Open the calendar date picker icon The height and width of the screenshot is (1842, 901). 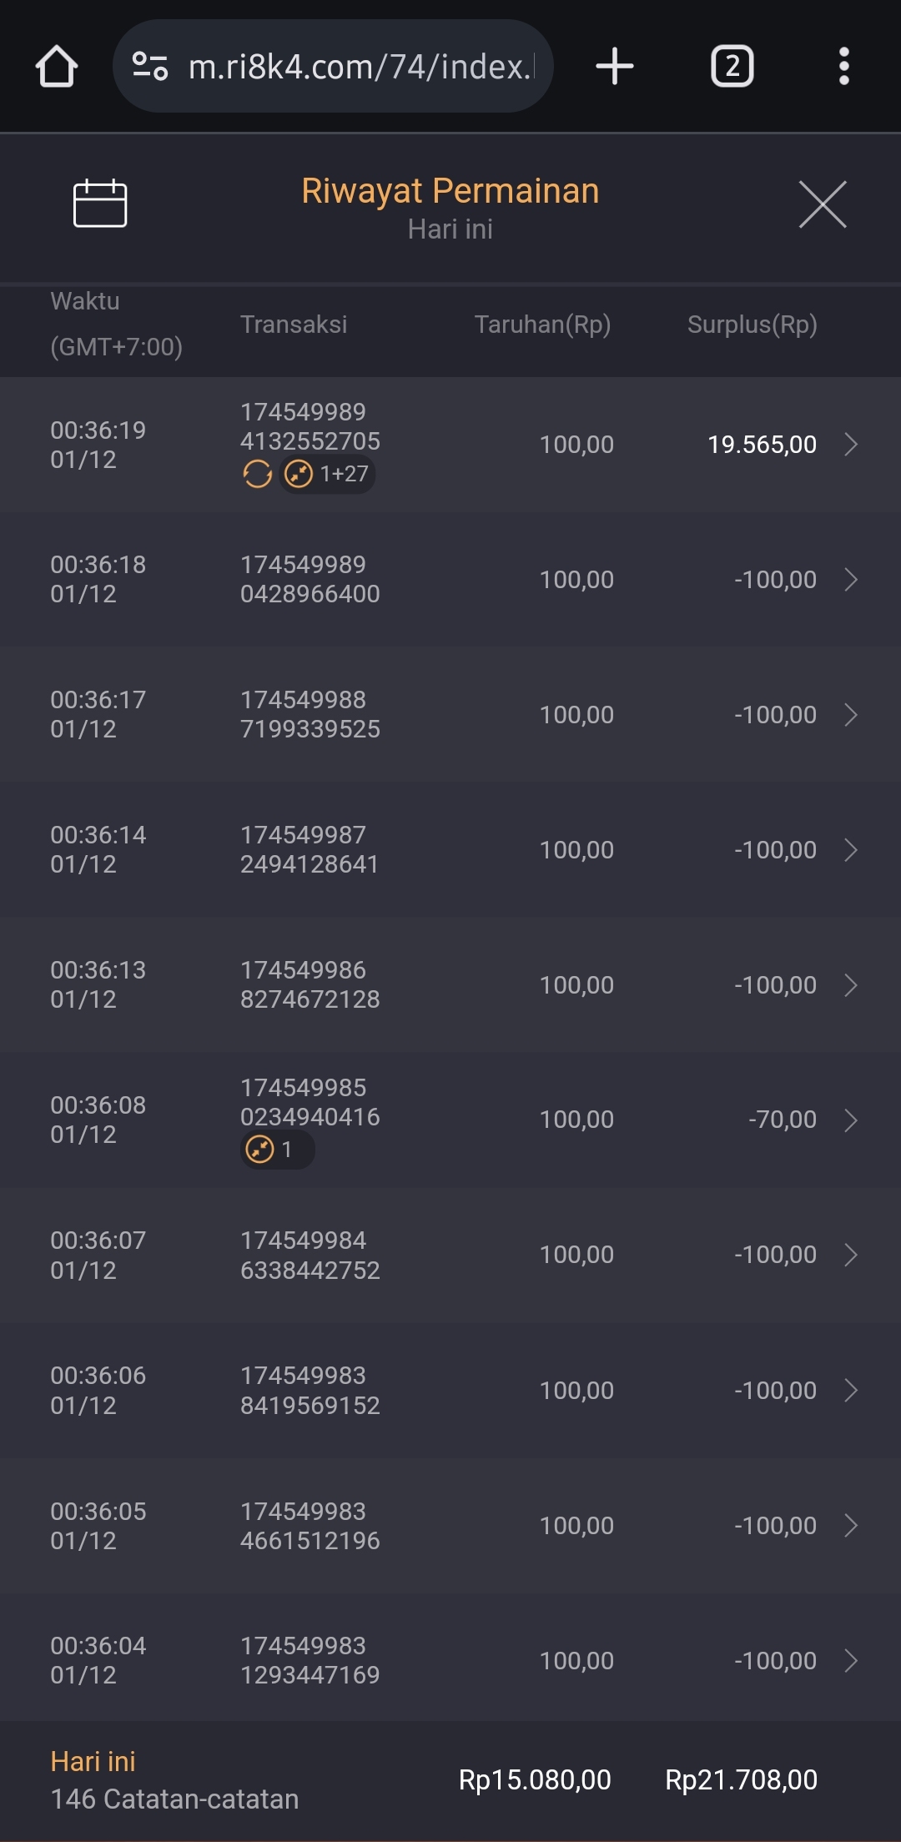click(100, 204)
